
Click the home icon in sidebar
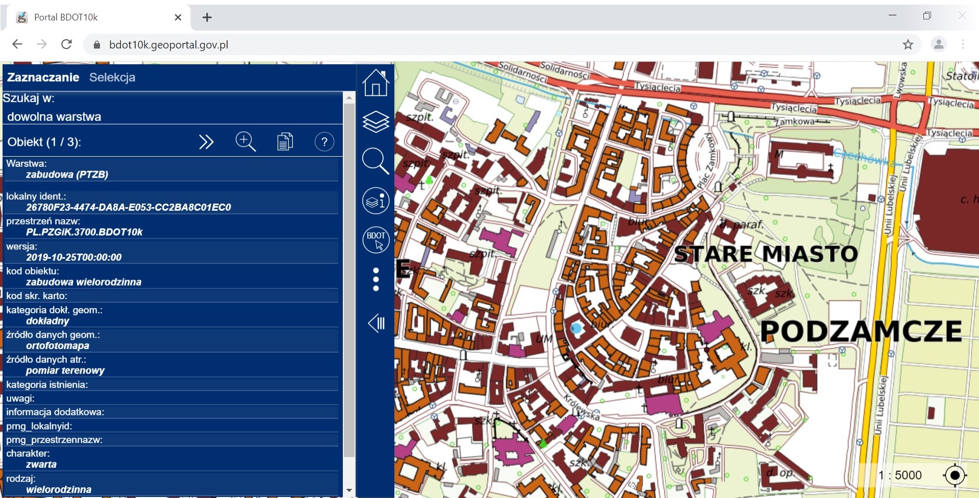375,83
